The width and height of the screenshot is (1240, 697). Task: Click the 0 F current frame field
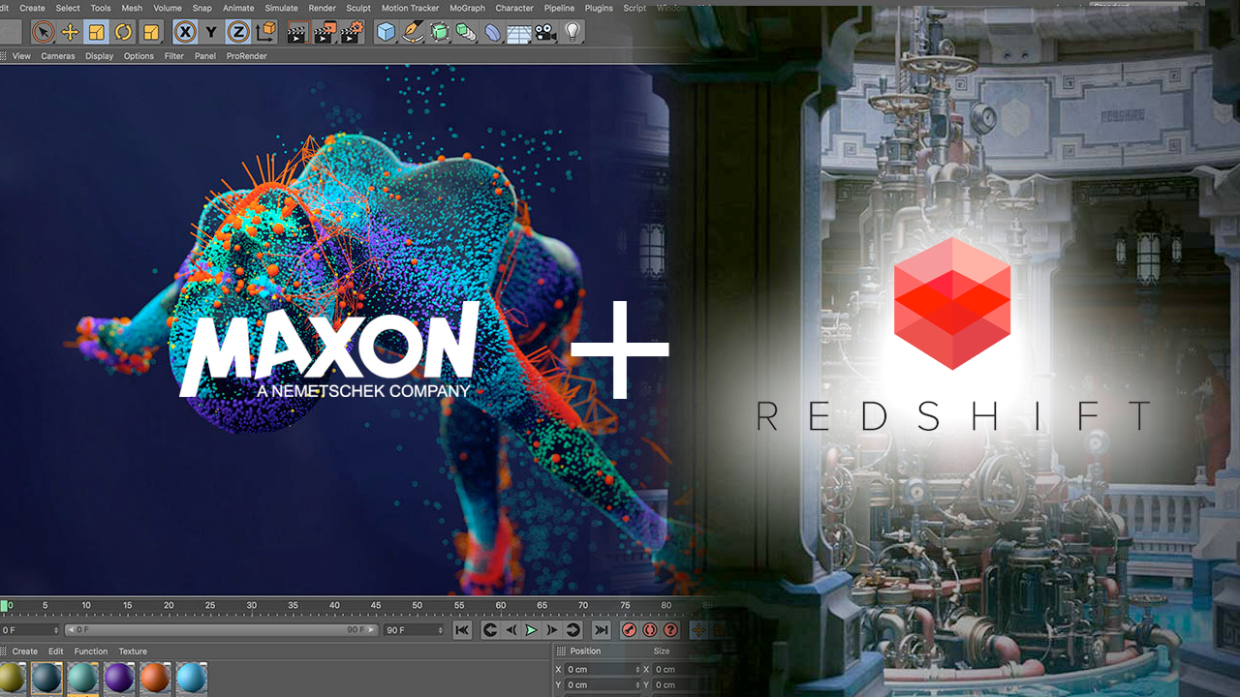point(30,630)
